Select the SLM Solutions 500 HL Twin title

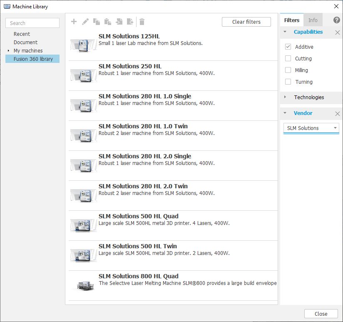138,246
